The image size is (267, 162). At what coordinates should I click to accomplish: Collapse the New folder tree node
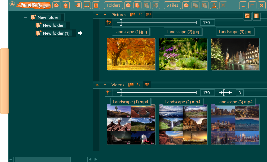pos(25,17)
